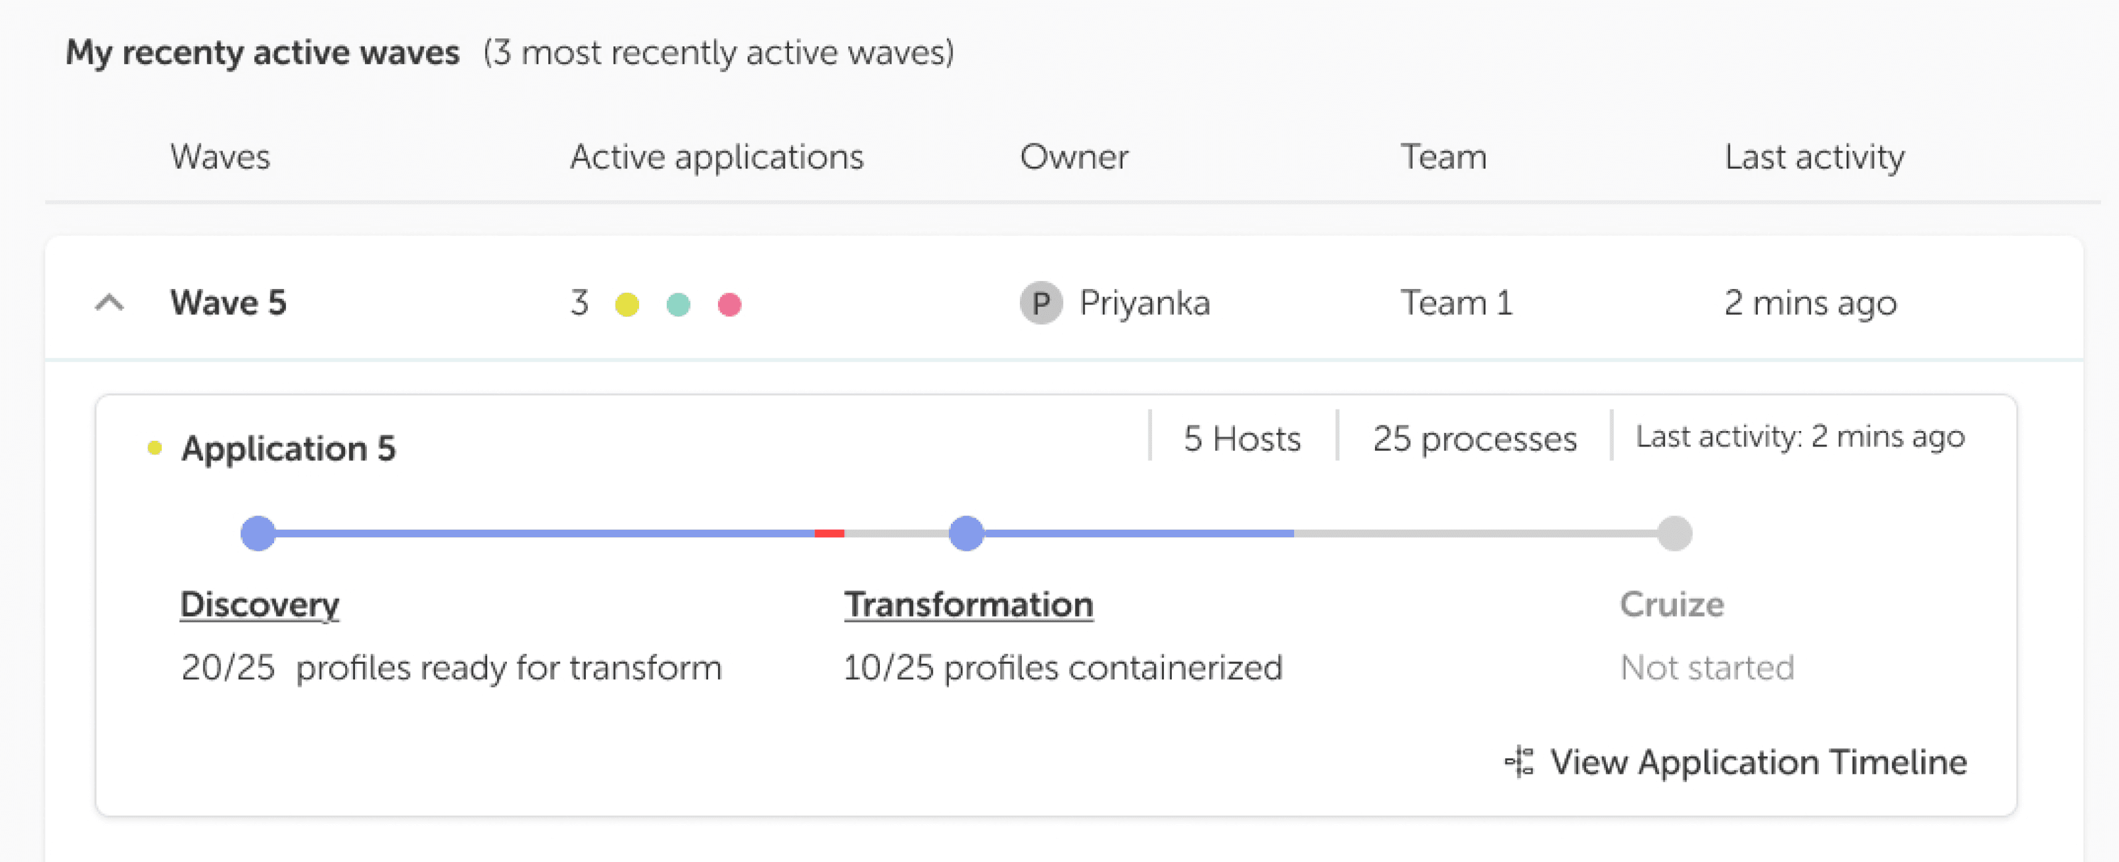Click the Discovery progress start marker
Viewport: 2119px width, 862px height.
coord(257,534)
